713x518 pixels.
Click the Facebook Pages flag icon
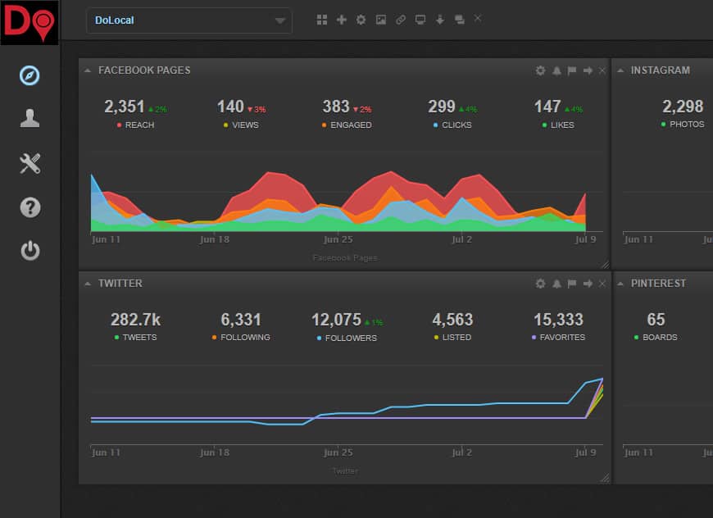click(572, 70)
